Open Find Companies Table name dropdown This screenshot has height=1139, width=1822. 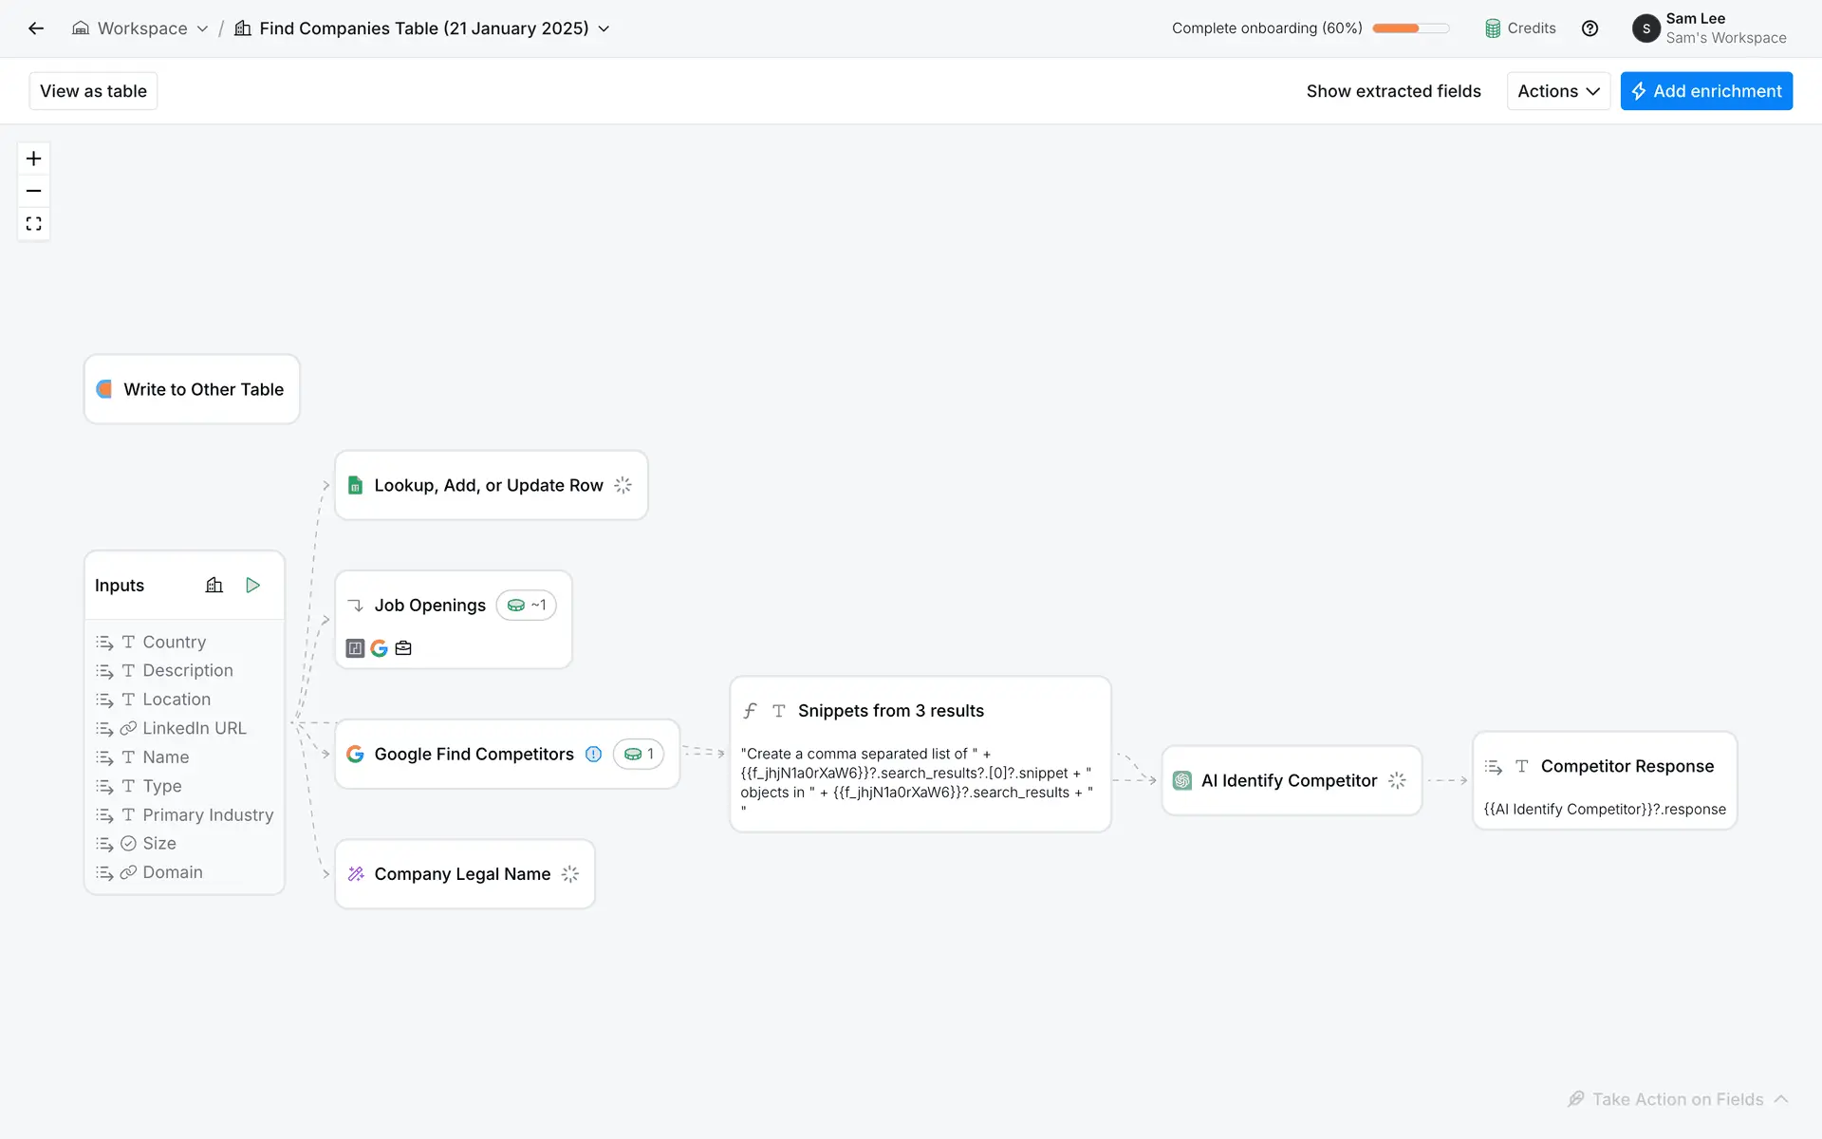pos(604,28)
